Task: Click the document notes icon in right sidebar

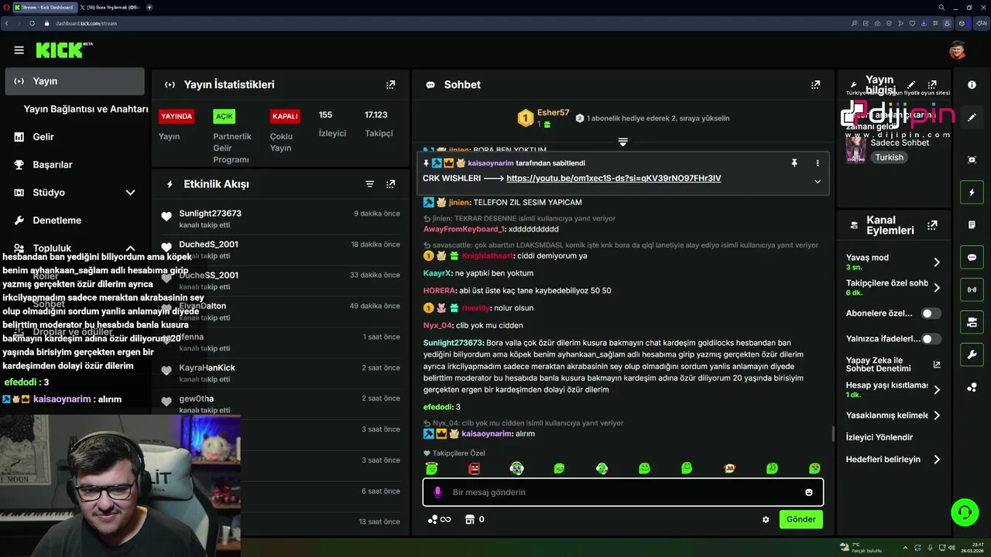Action: coord(972,224)
